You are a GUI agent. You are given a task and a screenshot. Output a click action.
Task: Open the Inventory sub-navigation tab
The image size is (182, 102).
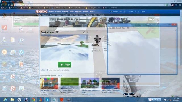click(65, 15)
